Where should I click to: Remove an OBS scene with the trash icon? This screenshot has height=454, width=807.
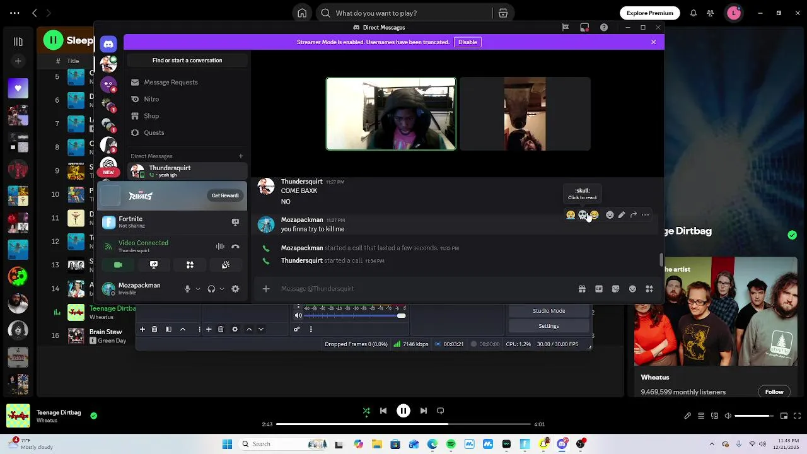tap(154, 329)
